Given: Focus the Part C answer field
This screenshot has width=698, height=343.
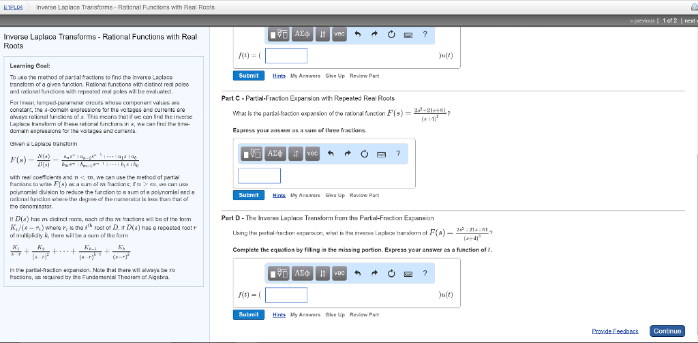Looking at the screenshot, I should tap(259, 175).
